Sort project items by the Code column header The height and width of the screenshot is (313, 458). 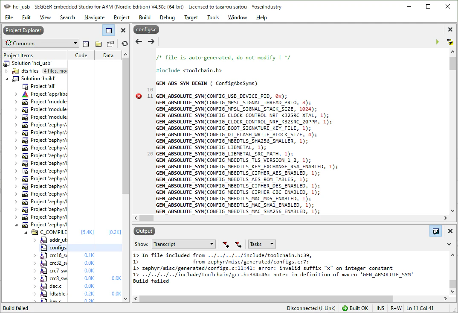(x=81, y=55)
